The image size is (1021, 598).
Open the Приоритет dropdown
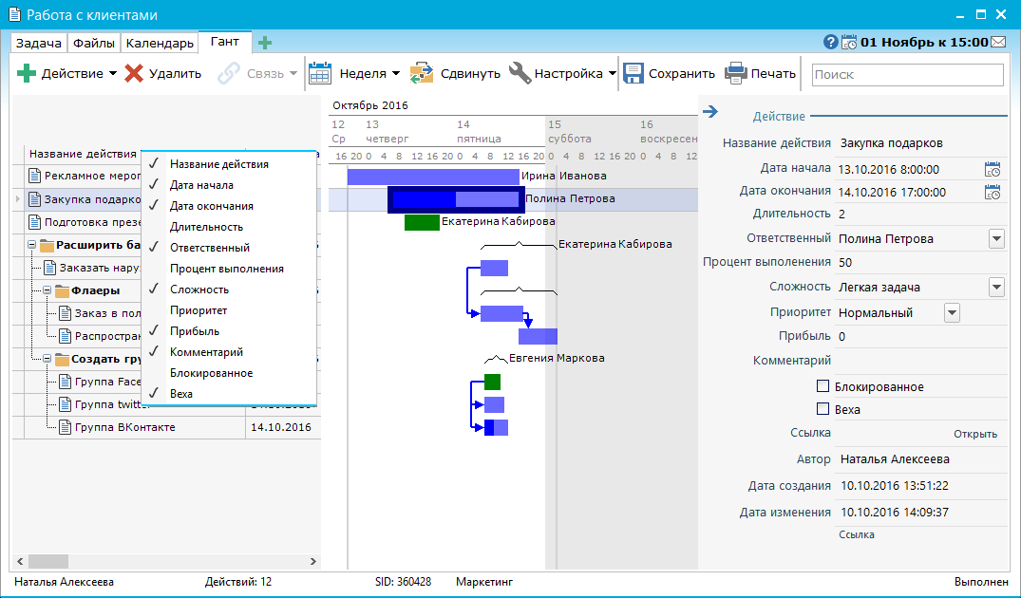(x=952, y=313)
